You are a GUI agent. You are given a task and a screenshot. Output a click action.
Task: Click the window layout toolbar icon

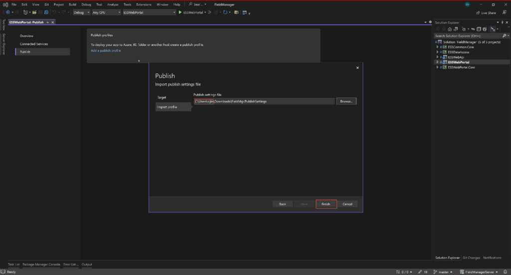(245, 12)
